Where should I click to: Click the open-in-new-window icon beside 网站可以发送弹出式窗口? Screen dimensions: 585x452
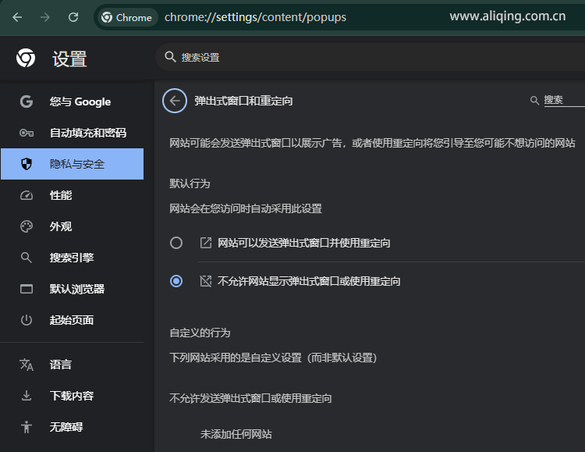point(206,243)
